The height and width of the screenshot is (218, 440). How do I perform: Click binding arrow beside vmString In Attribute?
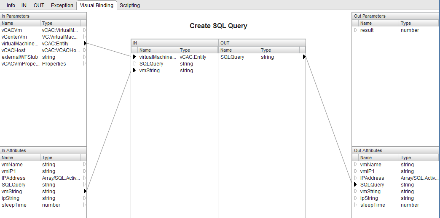(x=85, y=192)
